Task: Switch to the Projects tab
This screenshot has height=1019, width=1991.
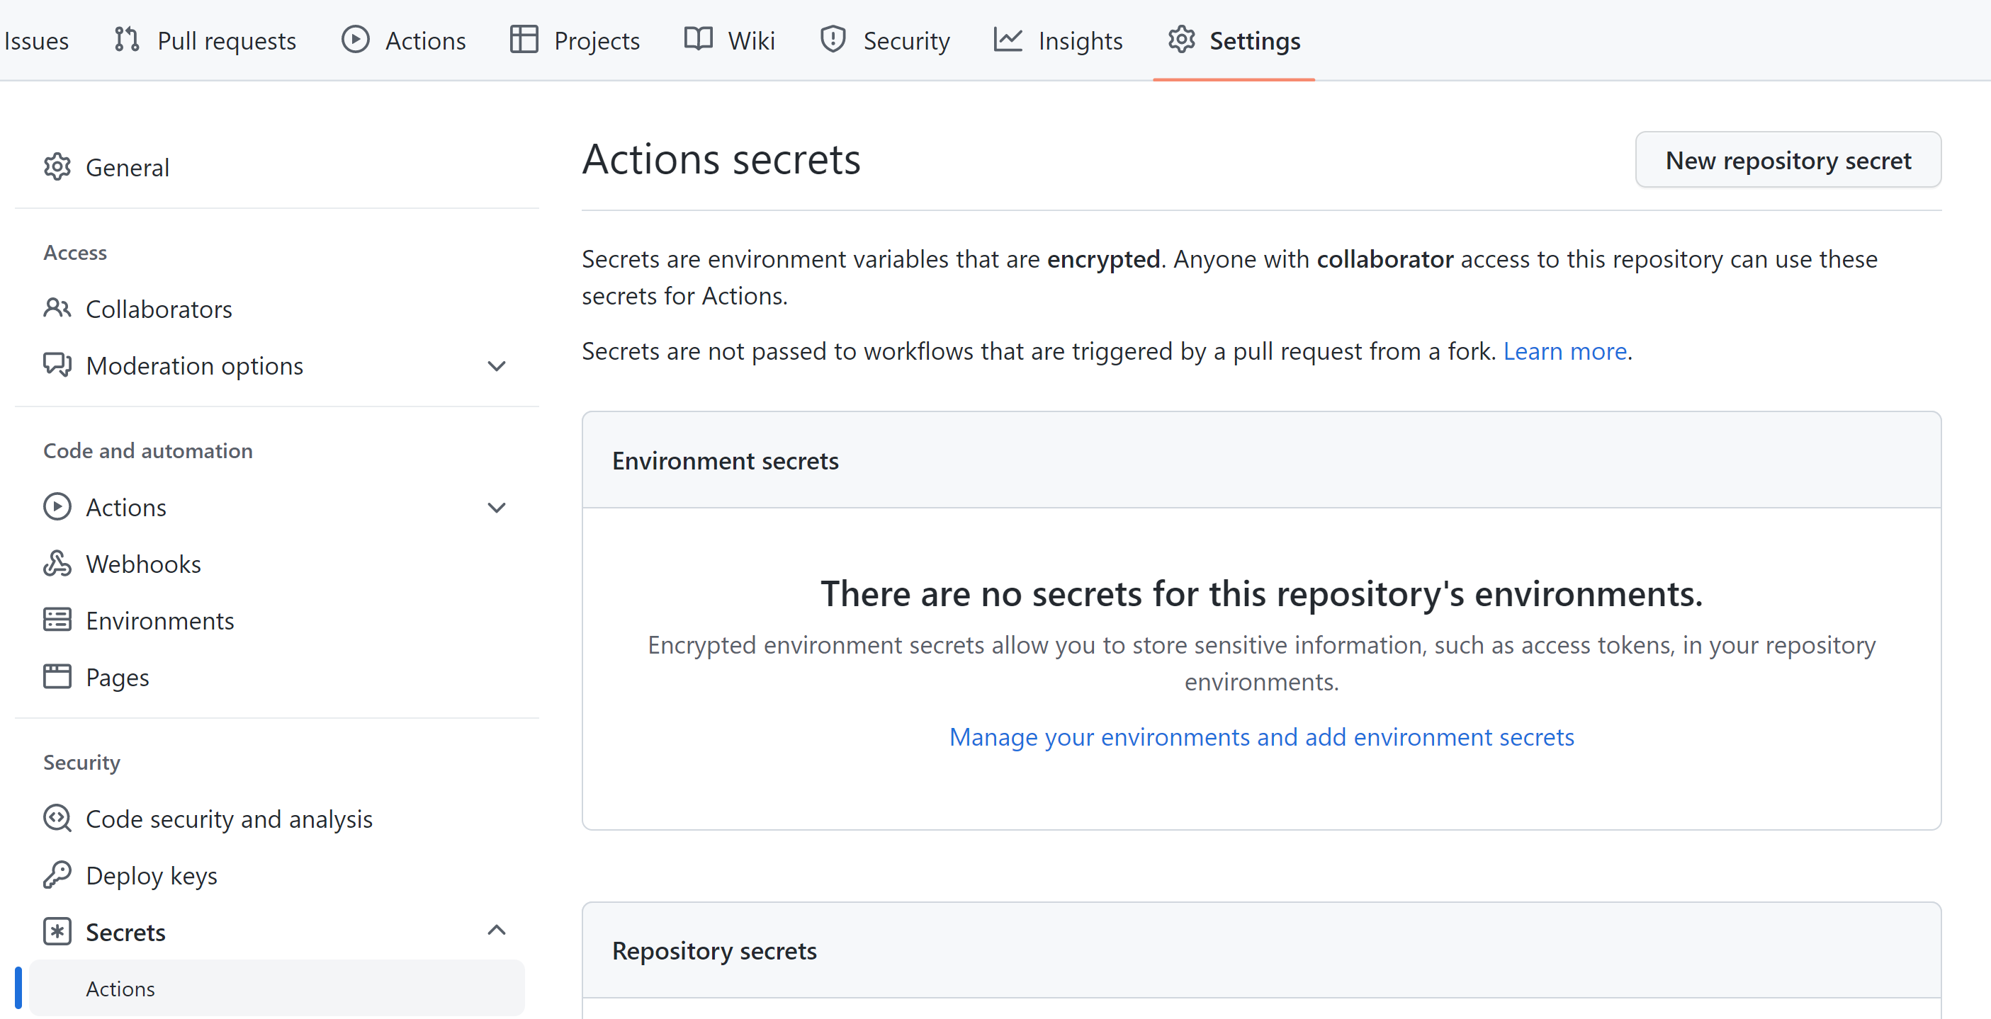Action: (574, 40)
